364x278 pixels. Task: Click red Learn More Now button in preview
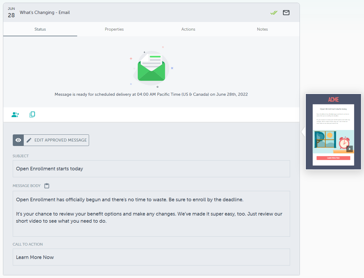pos(333,158)
